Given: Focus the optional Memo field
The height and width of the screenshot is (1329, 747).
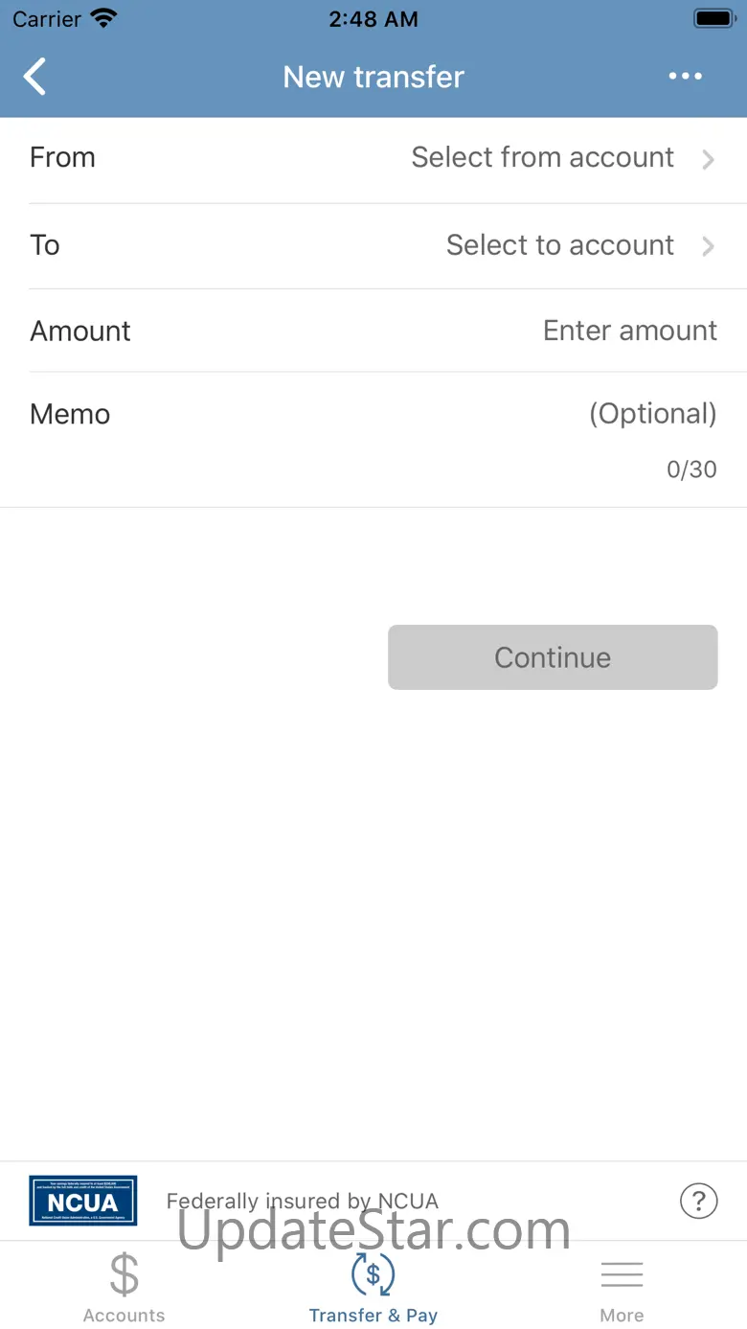Looking at the screenshot, I should (x=652, y=414).
